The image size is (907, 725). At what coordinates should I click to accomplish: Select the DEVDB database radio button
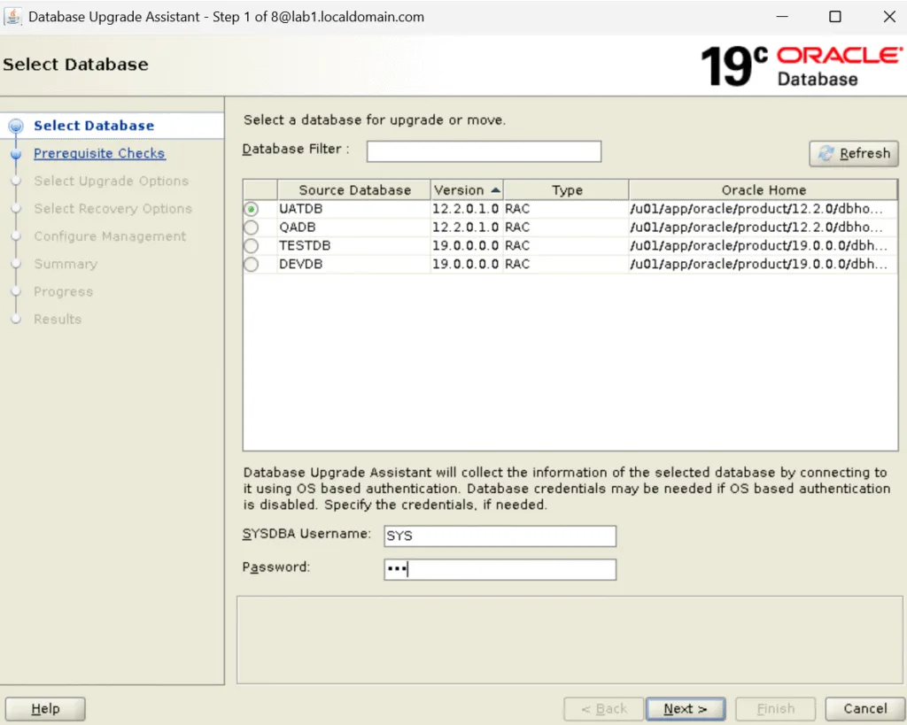point(252,264)
